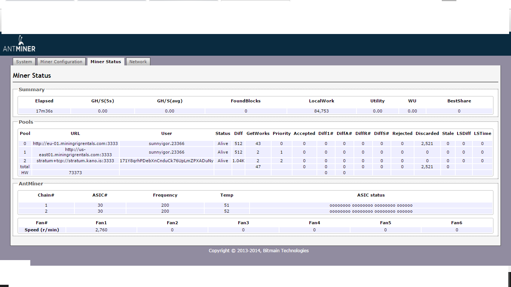511x287 pixels.
Task: Click the BestShare column header
Action: pyautogui.click(x=459, y=101)
